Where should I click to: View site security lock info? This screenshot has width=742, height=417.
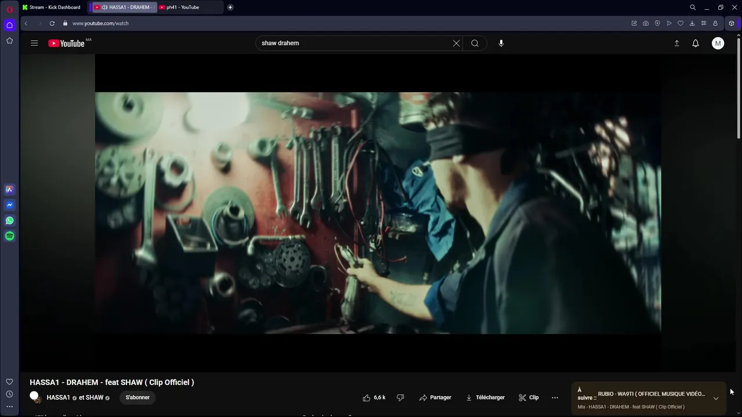tap(65, 23)
